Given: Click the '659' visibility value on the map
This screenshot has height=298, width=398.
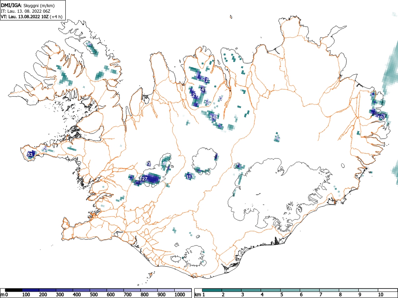Looking at the screenshot, I should 164,164.
